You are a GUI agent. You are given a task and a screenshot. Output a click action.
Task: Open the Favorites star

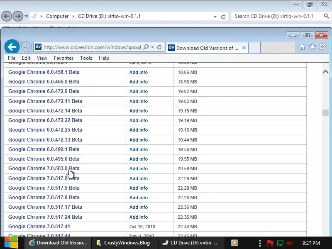click(x=312, y=47)
